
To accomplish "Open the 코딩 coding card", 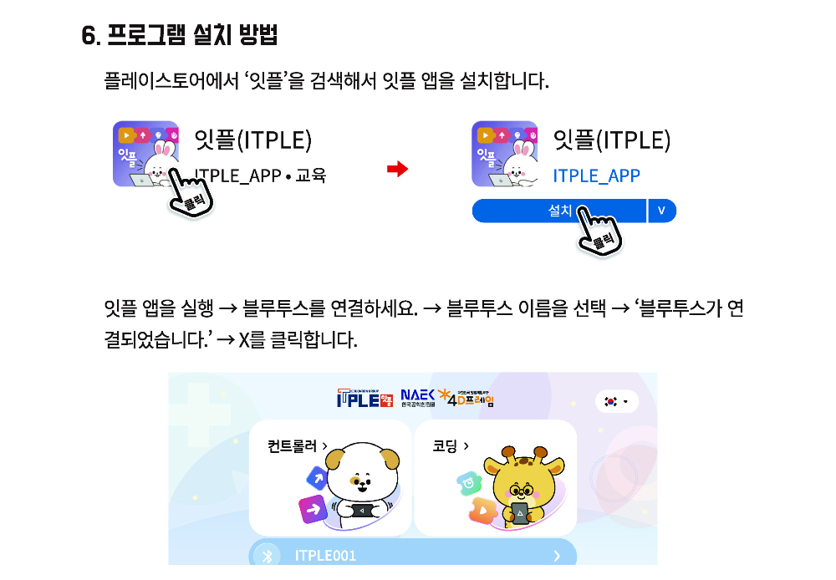I will (495, 477).
